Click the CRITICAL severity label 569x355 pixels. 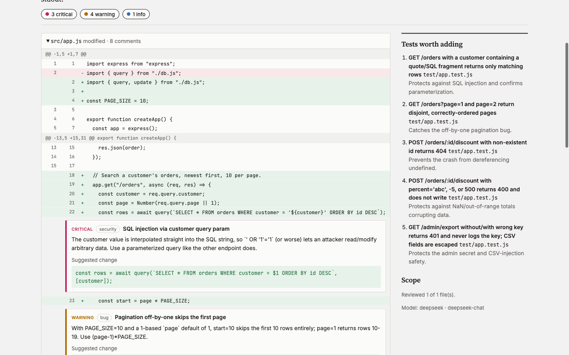[x=82, y=229]
